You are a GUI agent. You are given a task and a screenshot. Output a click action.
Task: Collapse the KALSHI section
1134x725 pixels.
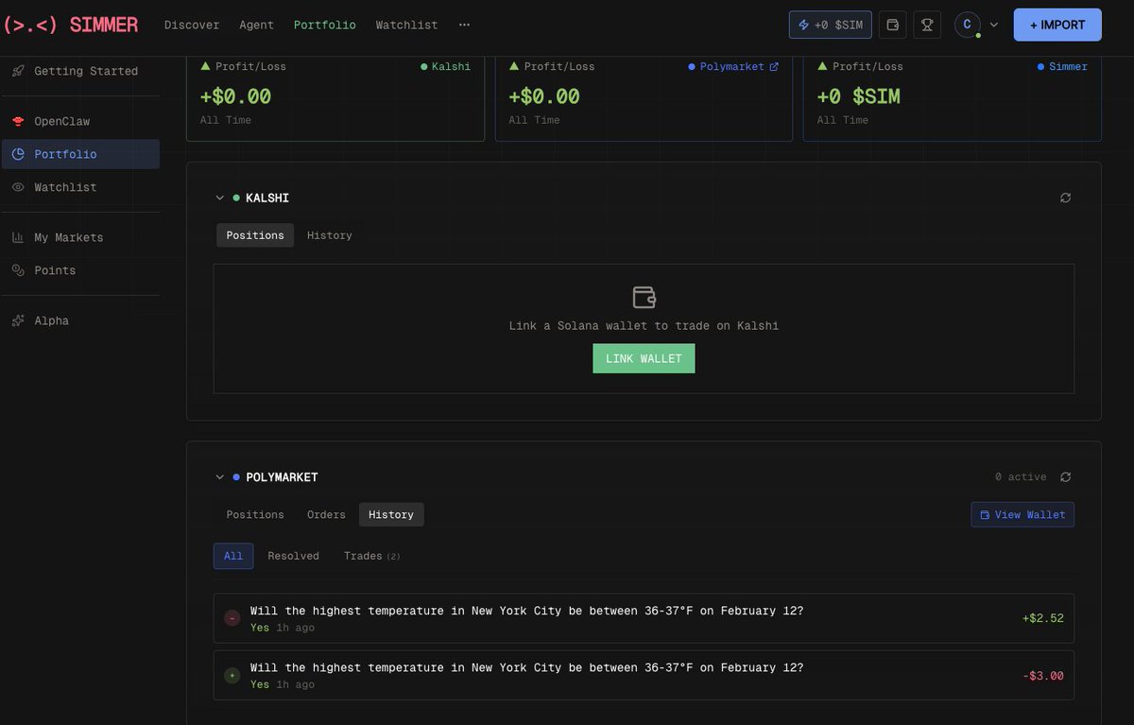[x=220, y=198]
